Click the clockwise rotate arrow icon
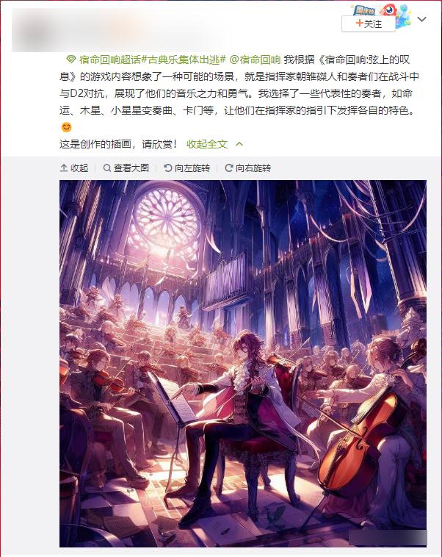Image resolution: width=442 pixels, height=557 pixels. [x=229, y=168]
